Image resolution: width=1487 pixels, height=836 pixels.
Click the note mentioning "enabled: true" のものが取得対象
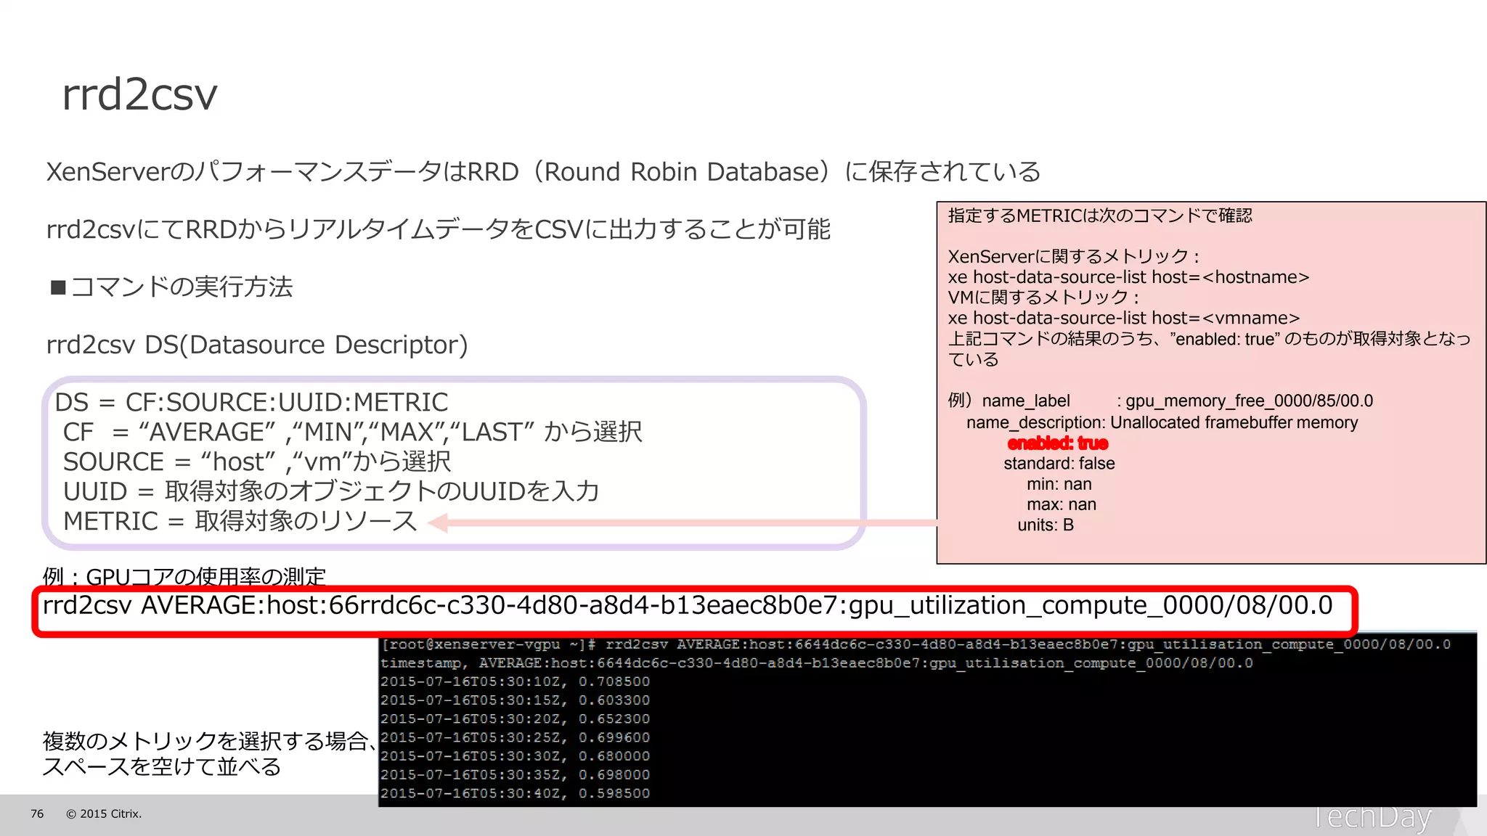point(1209,349)
